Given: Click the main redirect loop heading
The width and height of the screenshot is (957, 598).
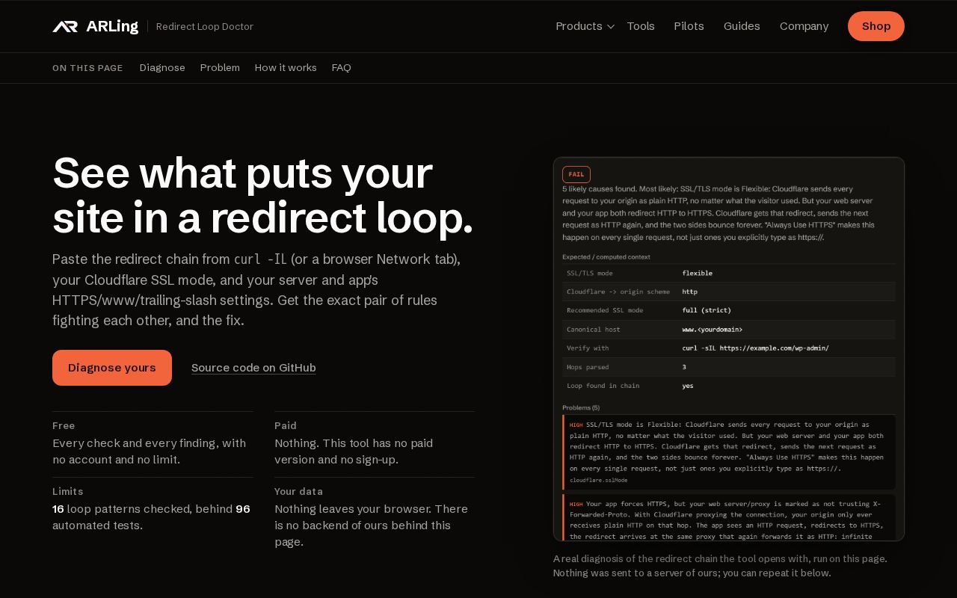Looking at the screenshot, I should (x=263, y=195).
